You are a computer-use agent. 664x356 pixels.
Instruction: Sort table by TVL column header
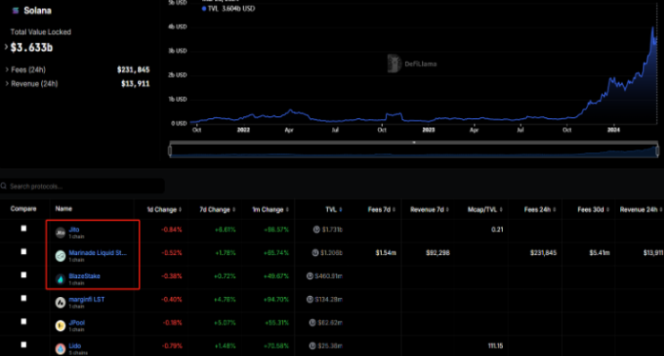333,209
